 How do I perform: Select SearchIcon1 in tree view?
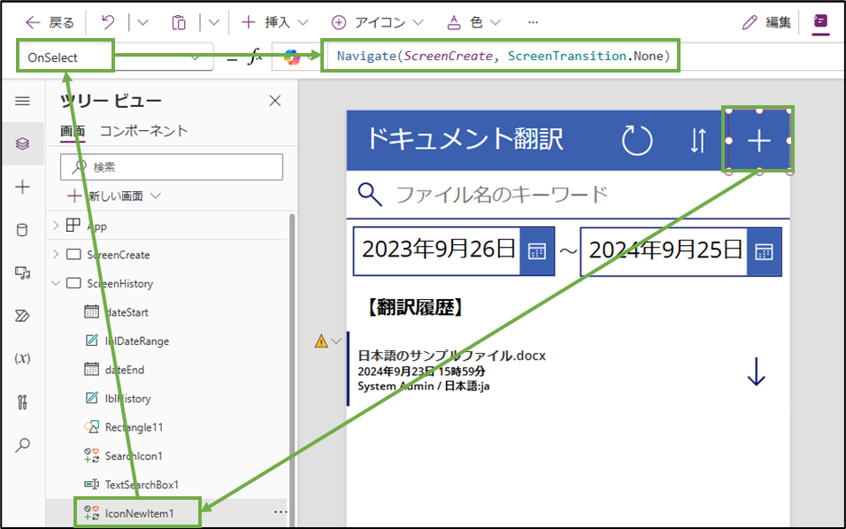pyautogui.click(x=134, y=456)
